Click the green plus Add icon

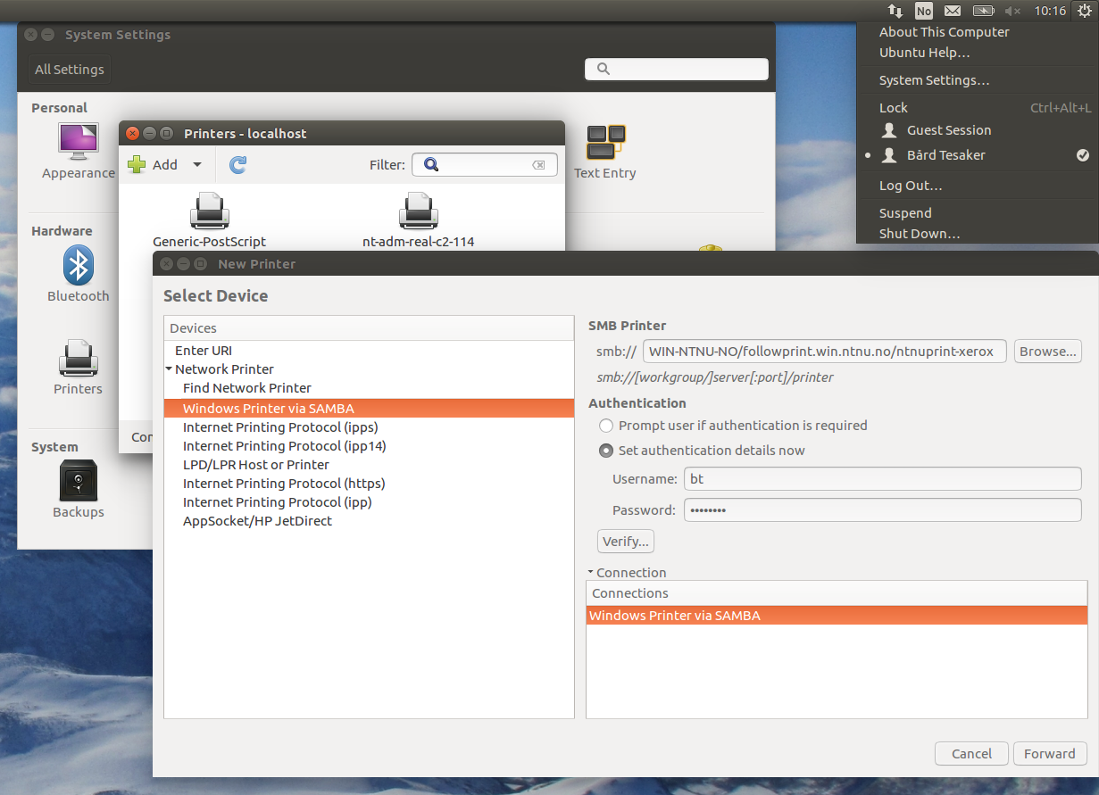tap(137, 164)
